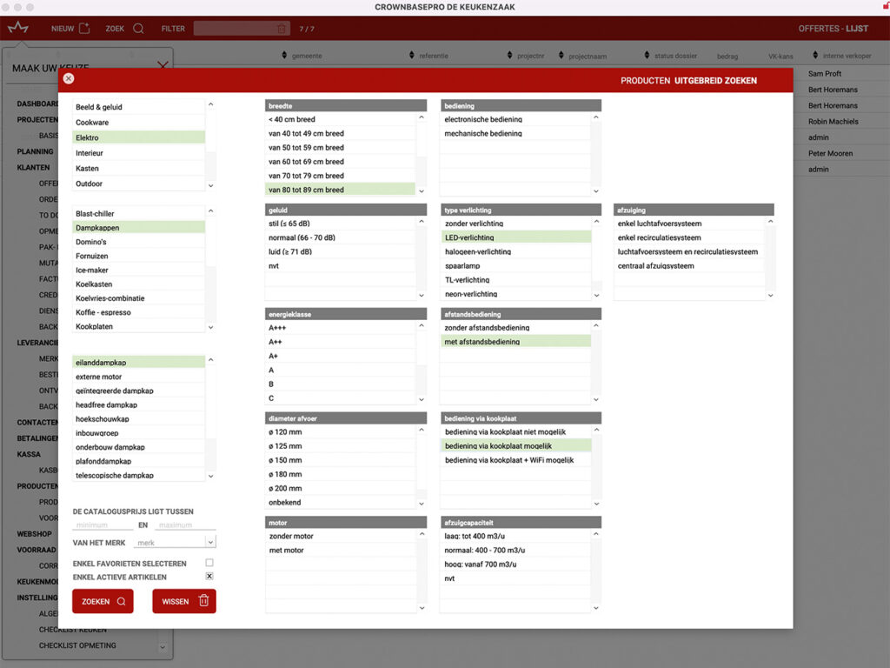Select Elektro in category list

(139, 137)
